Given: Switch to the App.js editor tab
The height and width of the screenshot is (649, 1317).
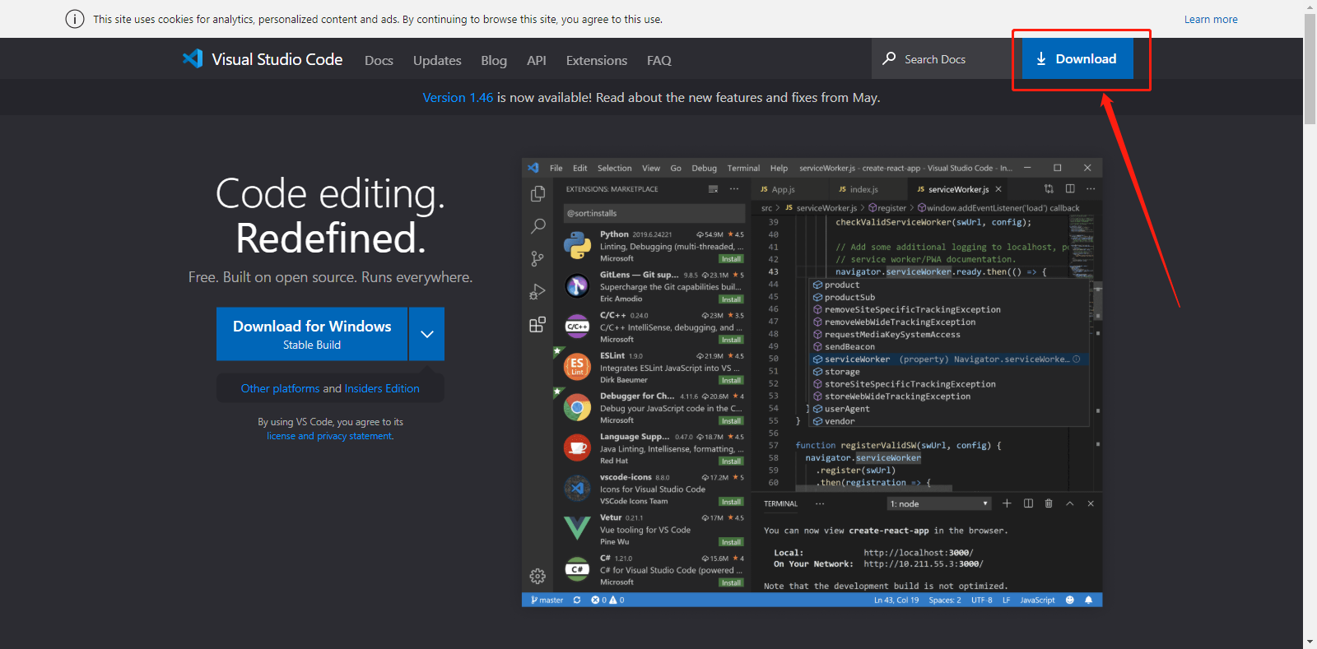Looking at the screenshot, I should click(778, 189).
